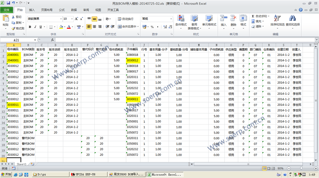Click Sort and Filter (排序和筛选) icon
The image size is (319, 178).
[x=277, y=18]
